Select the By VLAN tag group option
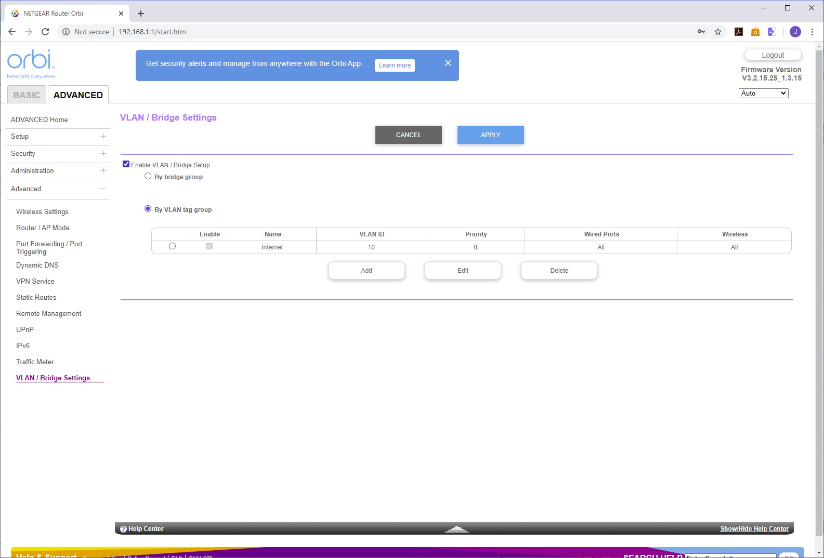 pos(148,209)
